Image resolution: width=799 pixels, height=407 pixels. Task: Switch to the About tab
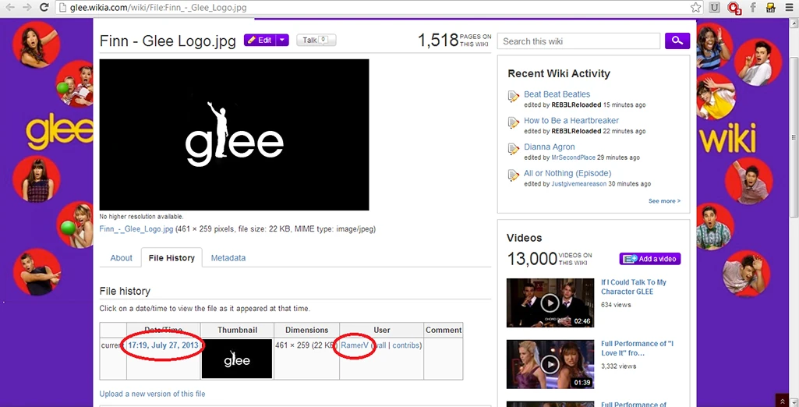click(x=122, y=258)
